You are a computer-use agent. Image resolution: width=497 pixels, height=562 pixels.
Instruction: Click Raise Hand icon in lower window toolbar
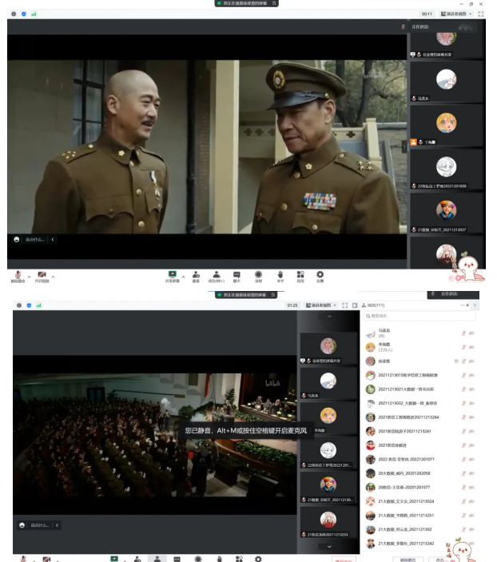[219, 559]
